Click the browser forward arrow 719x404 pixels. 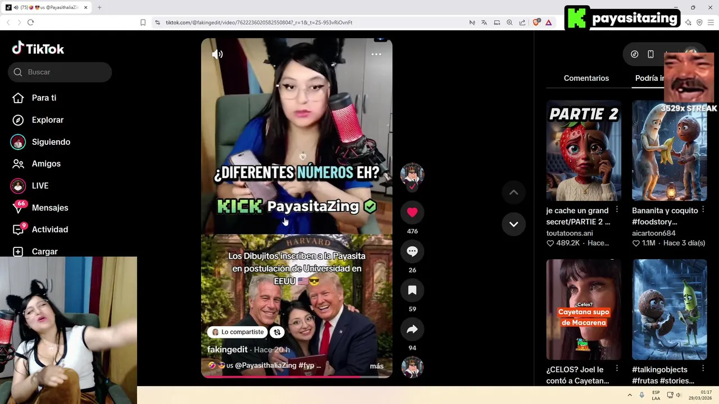coord(19,22)
